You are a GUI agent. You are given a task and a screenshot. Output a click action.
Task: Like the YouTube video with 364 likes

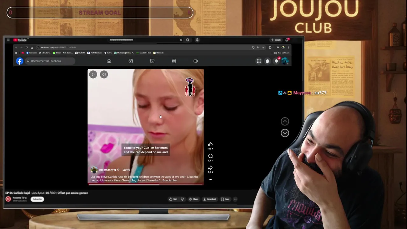click(173, 199)
